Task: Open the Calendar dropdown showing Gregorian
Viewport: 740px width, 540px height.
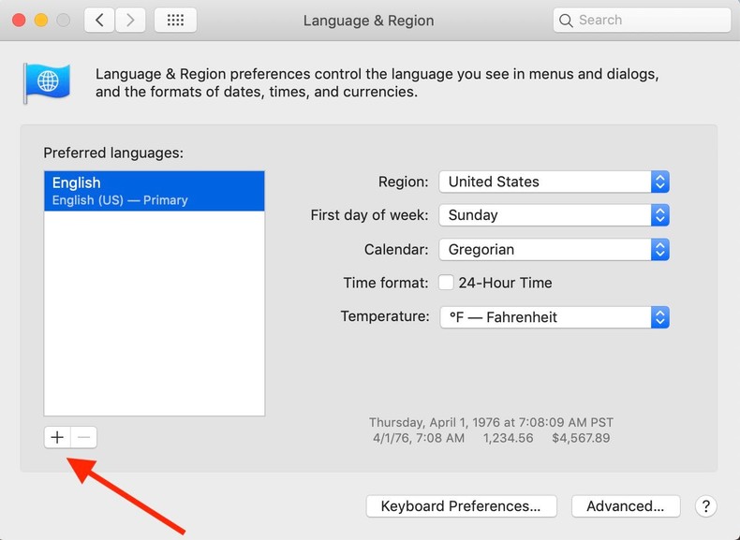Action: coord(554,250)
